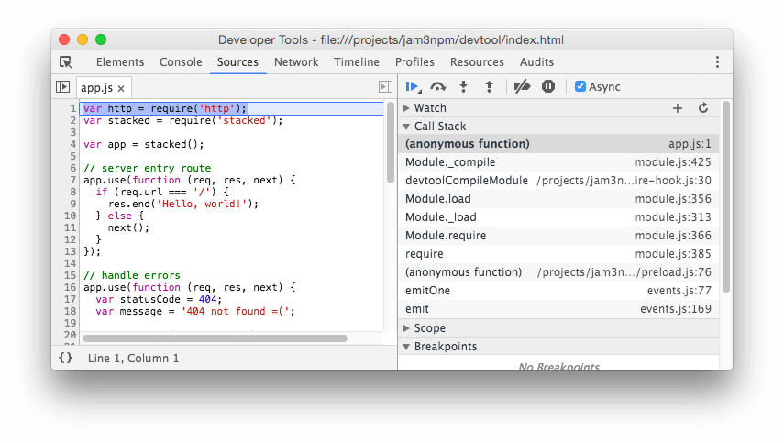The height and width of the screenshot is (443, 784).
Task: Click the code editor vertical scrollbar thumb
Action: (x=391, y=142)
